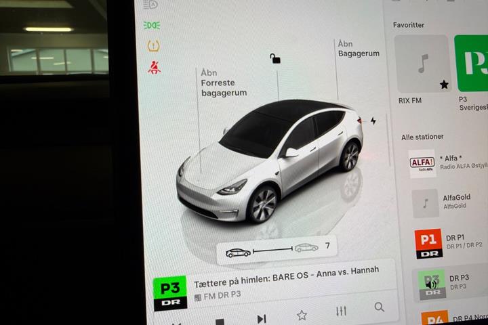
Task: Open media search with magnifier icon
Action: (x=379, y=307)
